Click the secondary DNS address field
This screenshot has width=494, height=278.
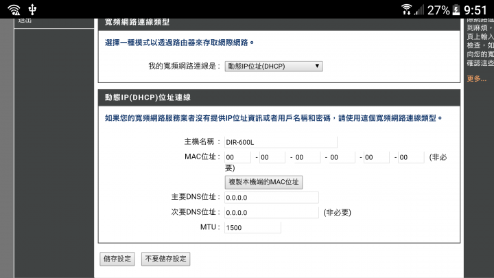[x=271, y=212]
